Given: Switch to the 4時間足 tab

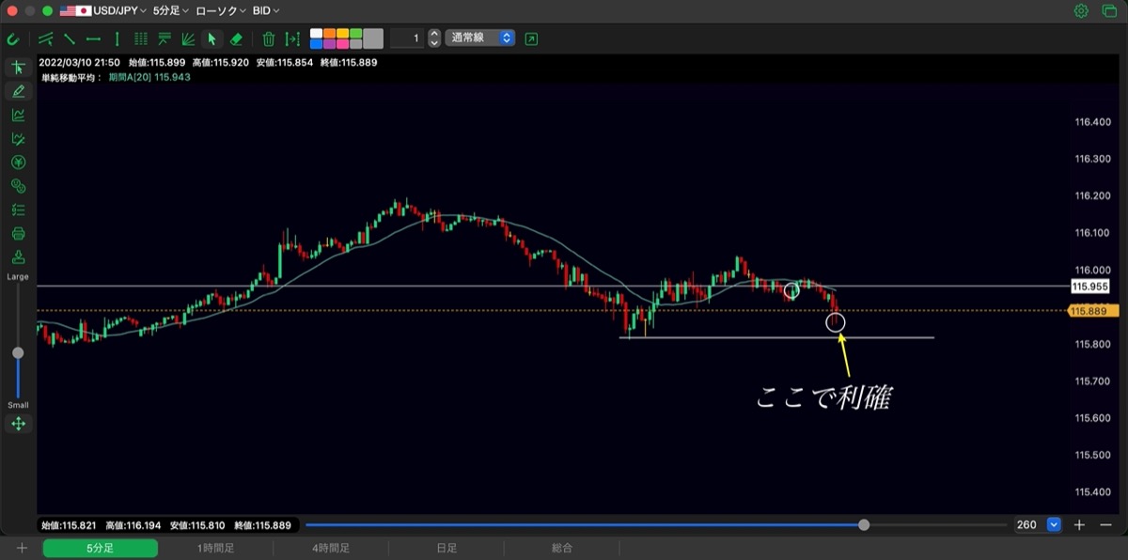Looking at the screenshot, I should click(331, 548).
